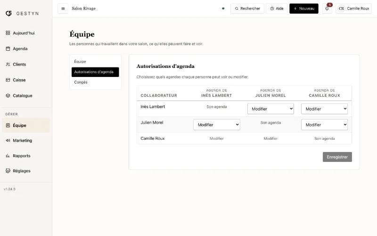Click the Salon Rivage title
The height and width of the screenshot is (236, 377).
[x=84, y=8]
